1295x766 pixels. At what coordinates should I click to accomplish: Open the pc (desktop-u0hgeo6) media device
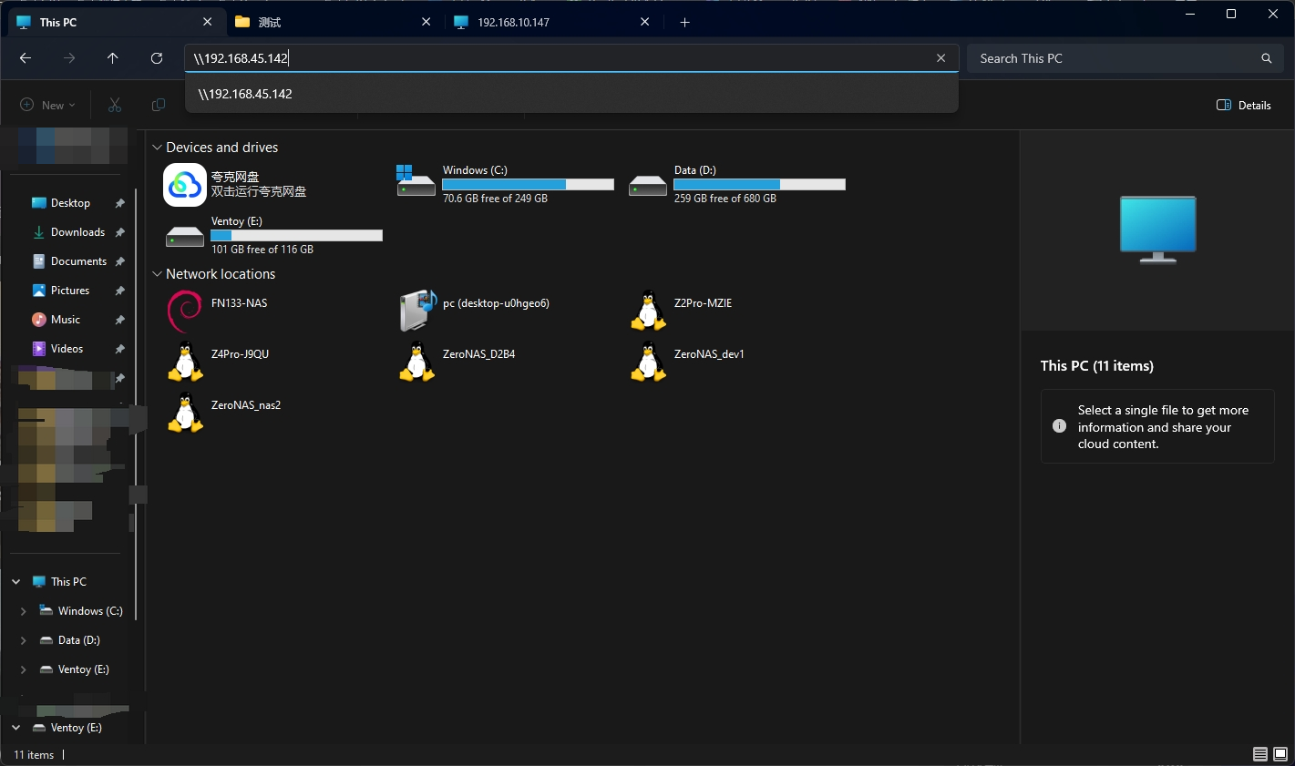(417, 311)
